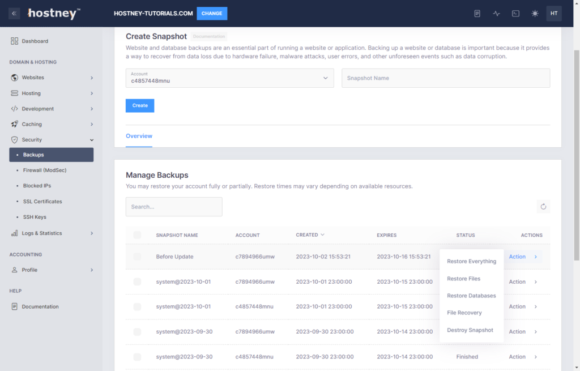
Task: Open the Account dropdown c4857448mnu
Action: point(229,78)
